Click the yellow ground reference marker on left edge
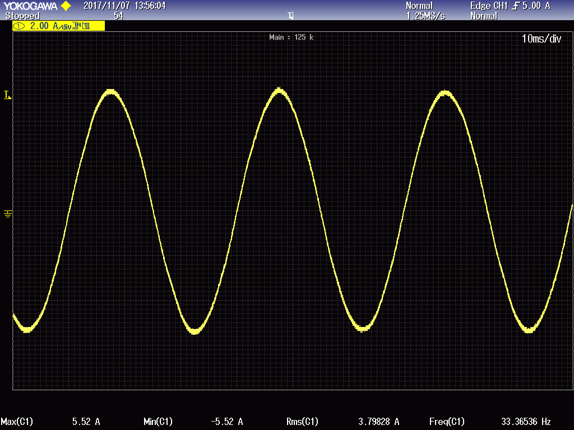This screenshot has width=574, height=430. 8,213
